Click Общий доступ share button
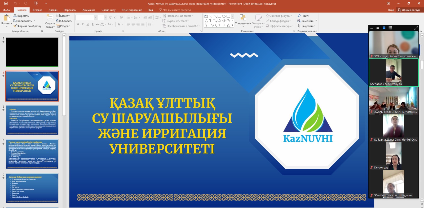The width and height of the screenshot is (424, 208). click(409, 10)
